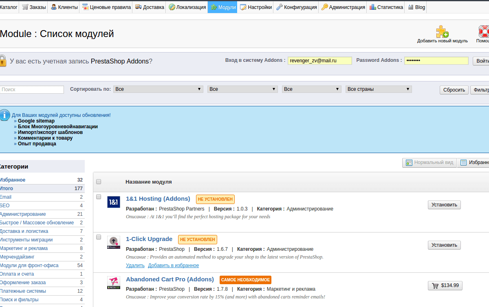Click the Заказы cart icon

(25, 7)
